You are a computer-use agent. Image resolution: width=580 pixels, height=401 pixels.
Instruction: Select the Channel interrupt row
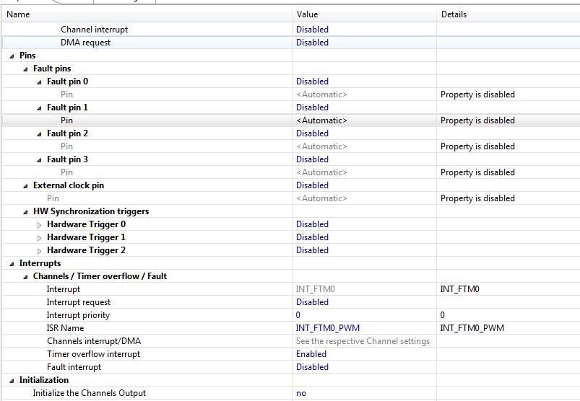coord(94,30)
